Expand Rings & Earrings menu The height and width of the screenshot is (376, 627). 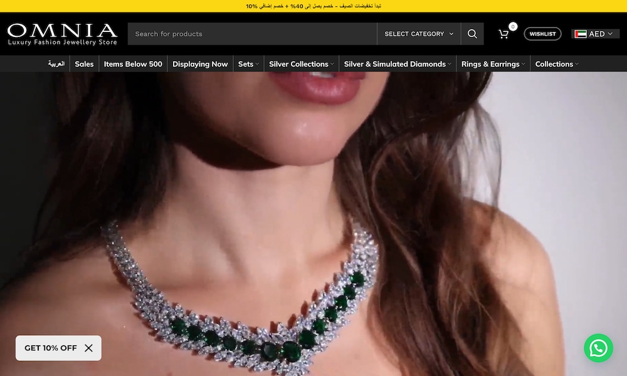point(493,64)
